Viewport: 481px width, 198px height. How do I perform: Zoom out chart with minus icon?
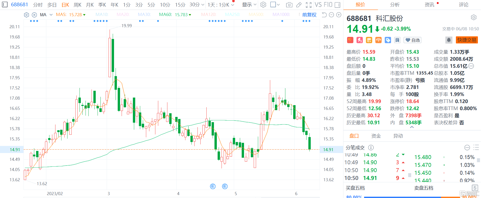click(x=331, y=15)
